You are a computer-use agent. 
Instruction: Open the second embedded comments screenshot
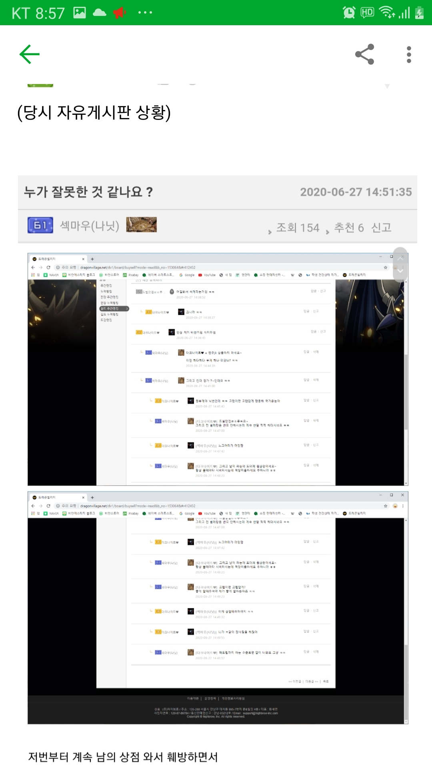click(218, 607)
